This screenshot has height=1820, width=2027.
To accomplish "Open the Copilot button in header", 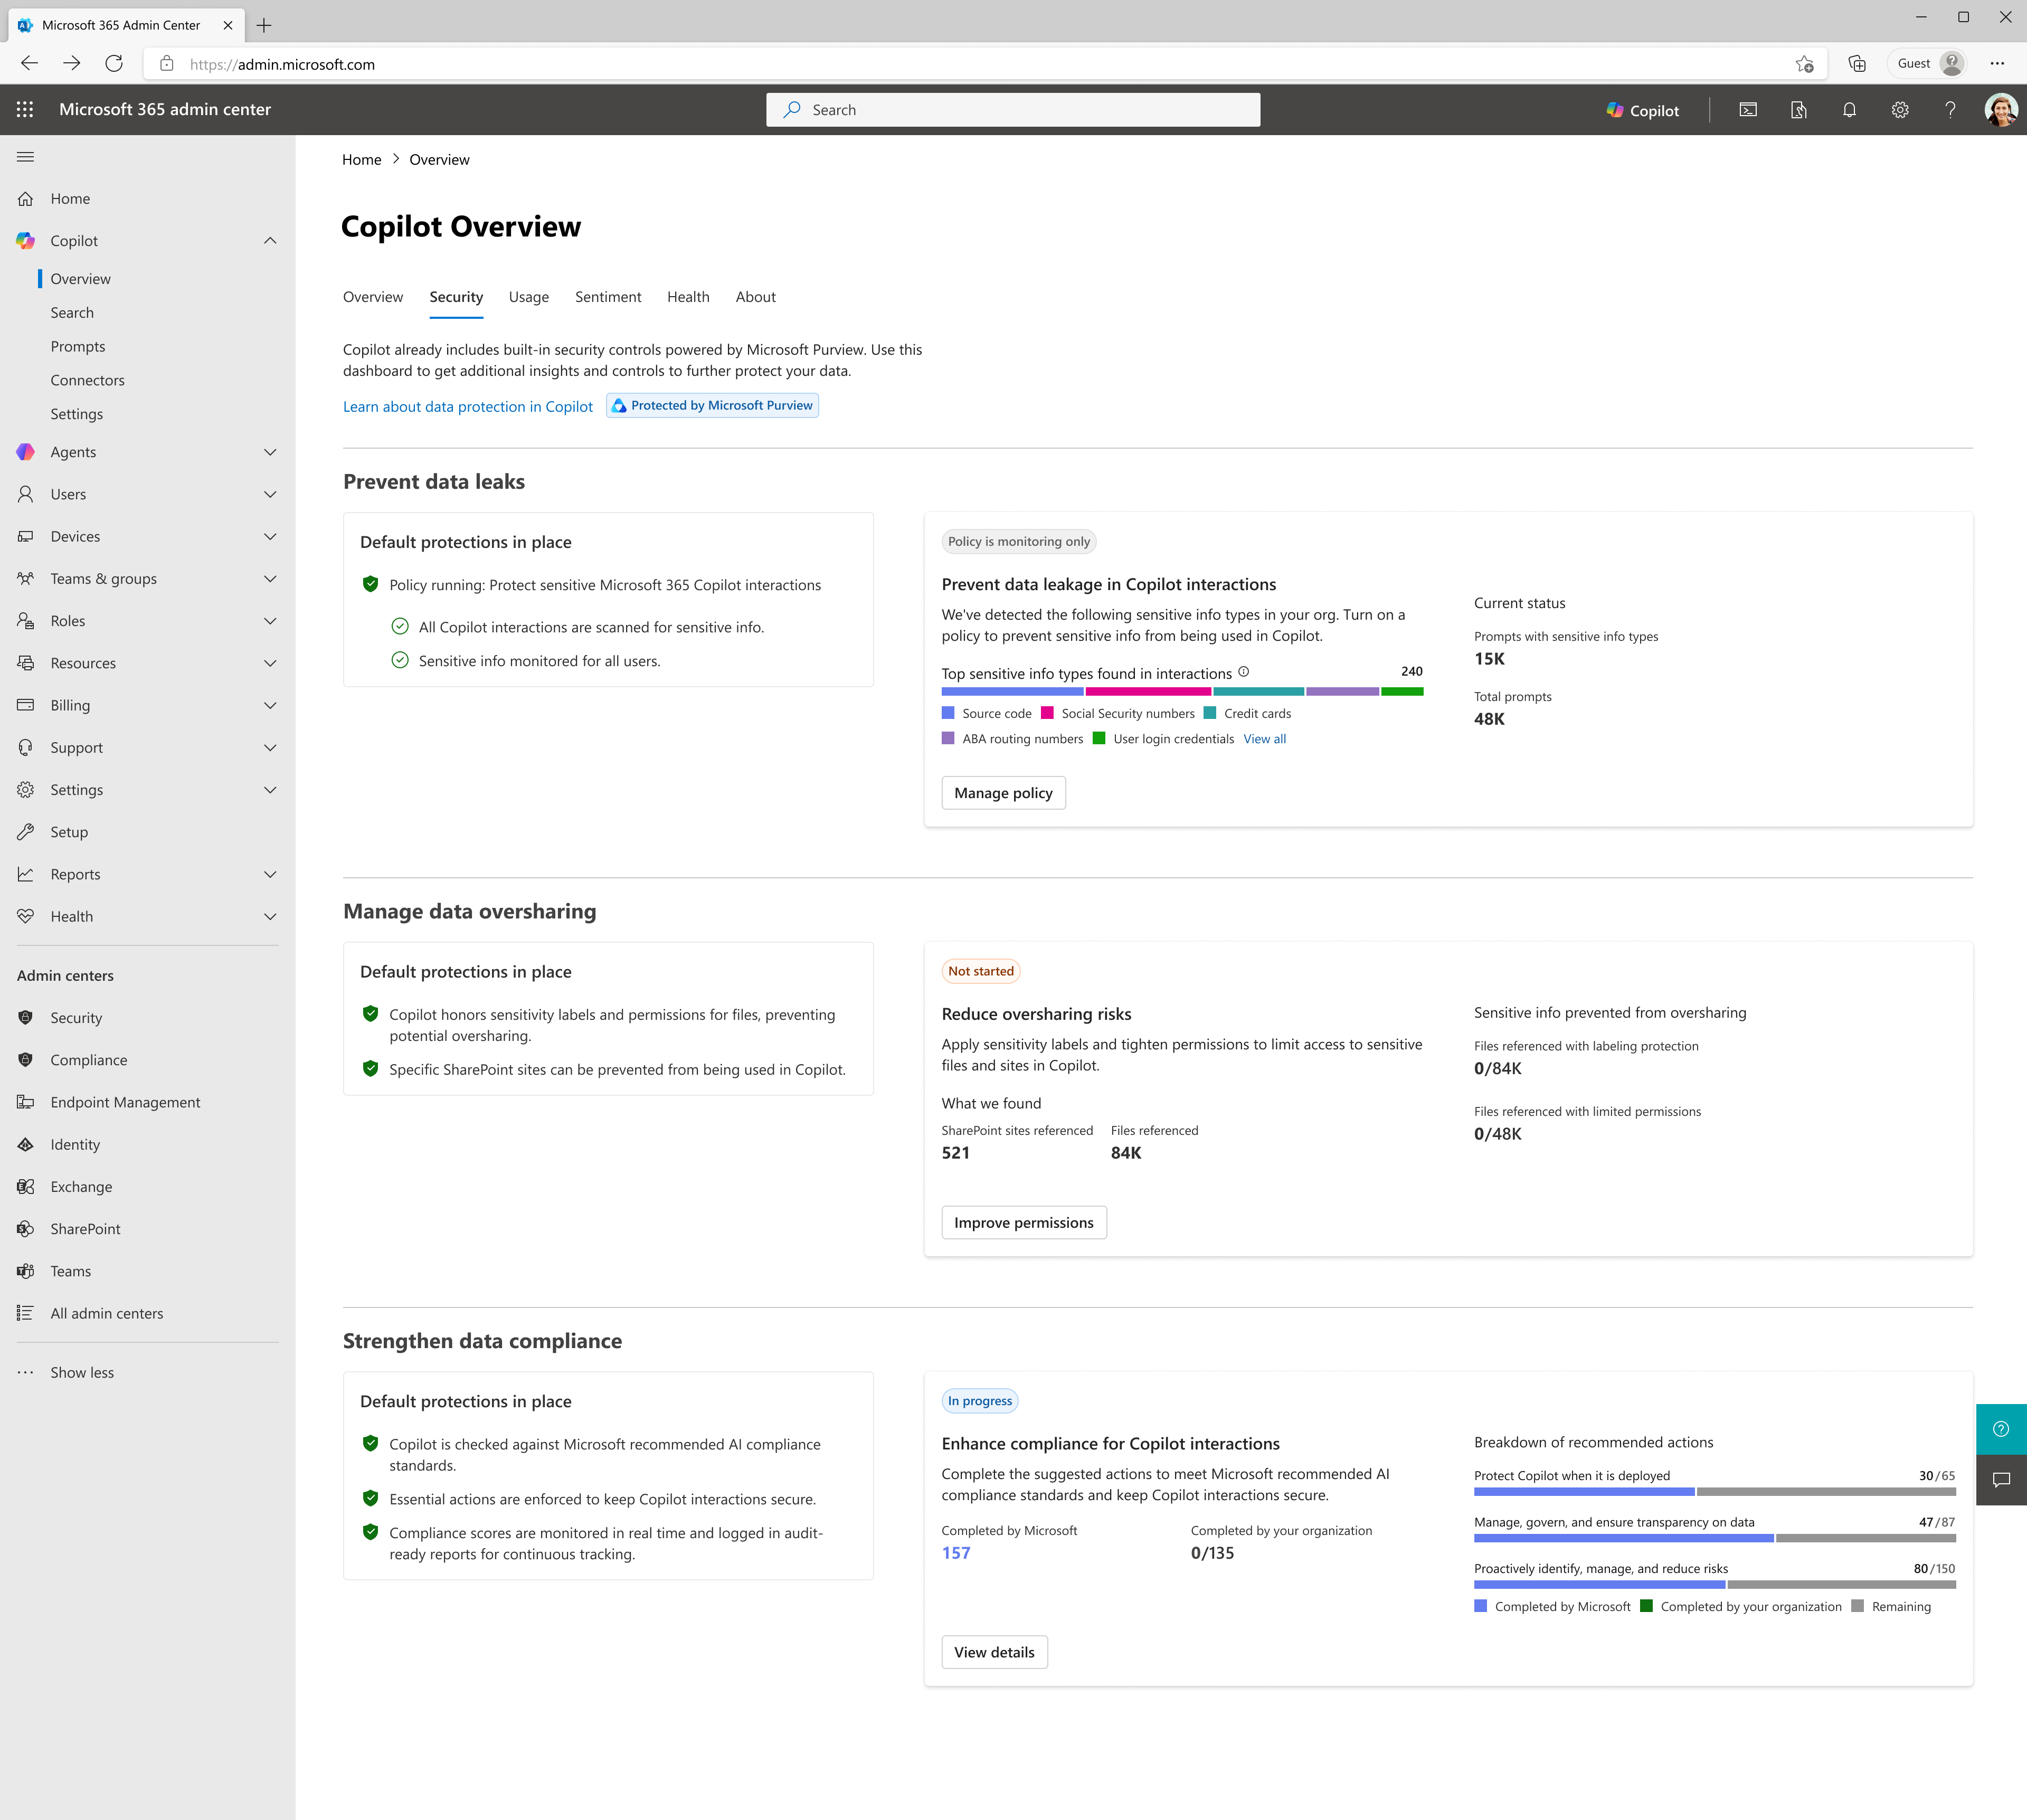I will [1643, 110].
